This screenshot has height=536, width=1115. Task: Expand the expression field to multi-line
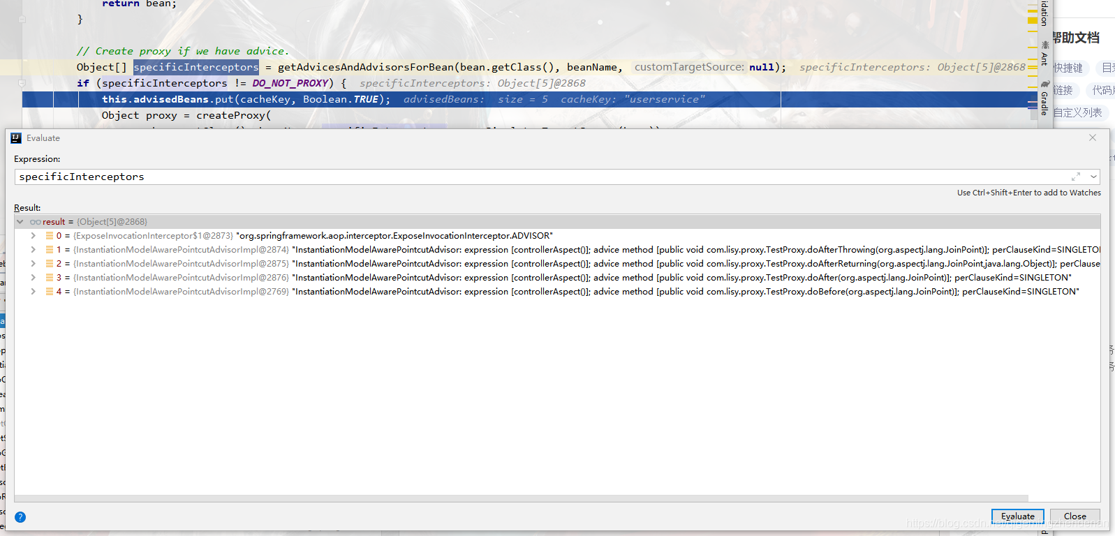click(x=1076, y=177)
